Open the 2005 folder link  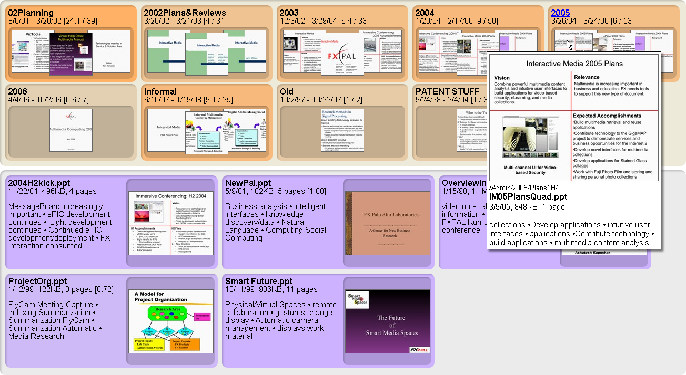[x=560, y=13]
